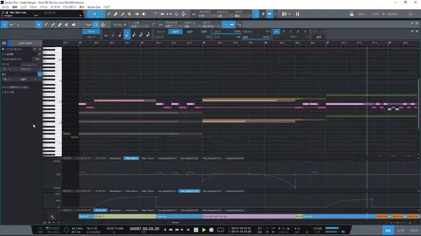
Task: Toggle the Loop button in transport
Action: click(220, 229)
